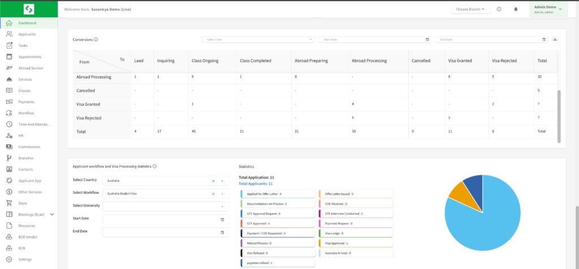Click the info icon beside Conversions
Viewport: 579px width, 269px height.
[96, 40]
